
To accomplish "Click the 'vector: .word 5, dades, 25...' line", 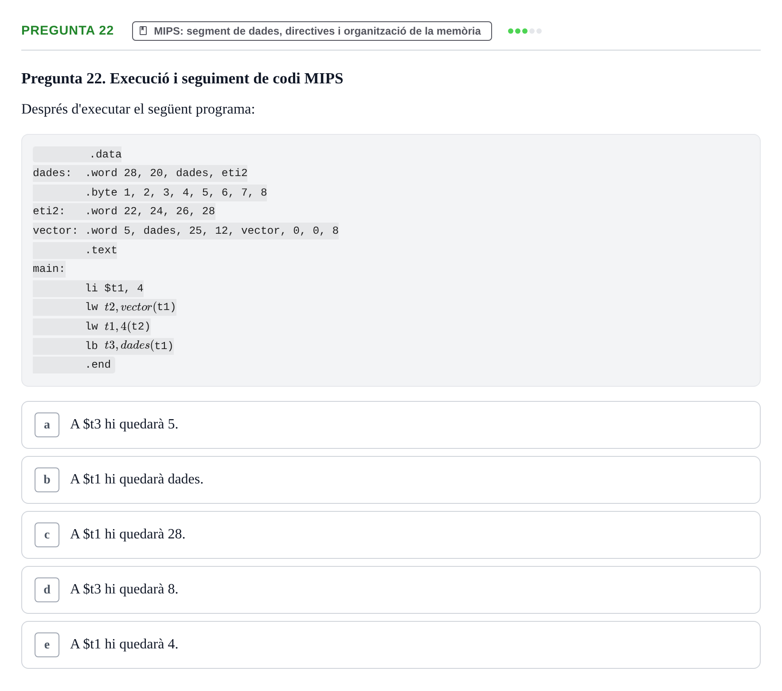I will pos(186,231).
